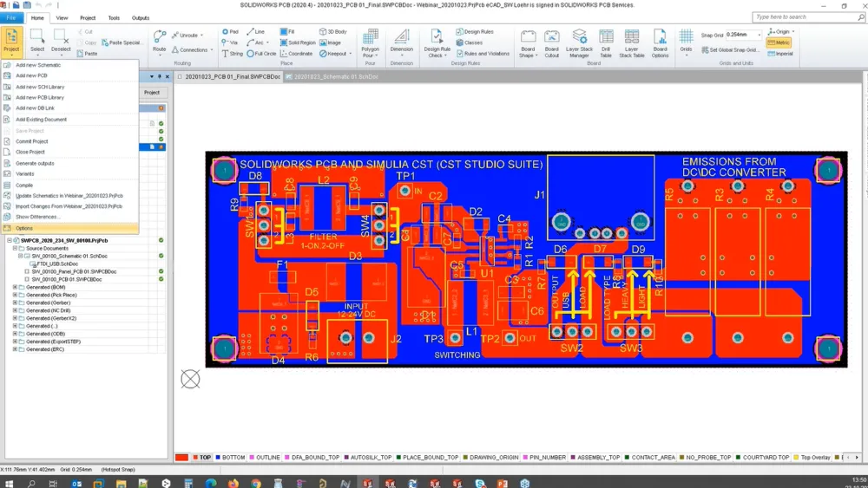Select Commit Project from menu
The height and width of the screenshot is (488, 868).
coord(69,141)
